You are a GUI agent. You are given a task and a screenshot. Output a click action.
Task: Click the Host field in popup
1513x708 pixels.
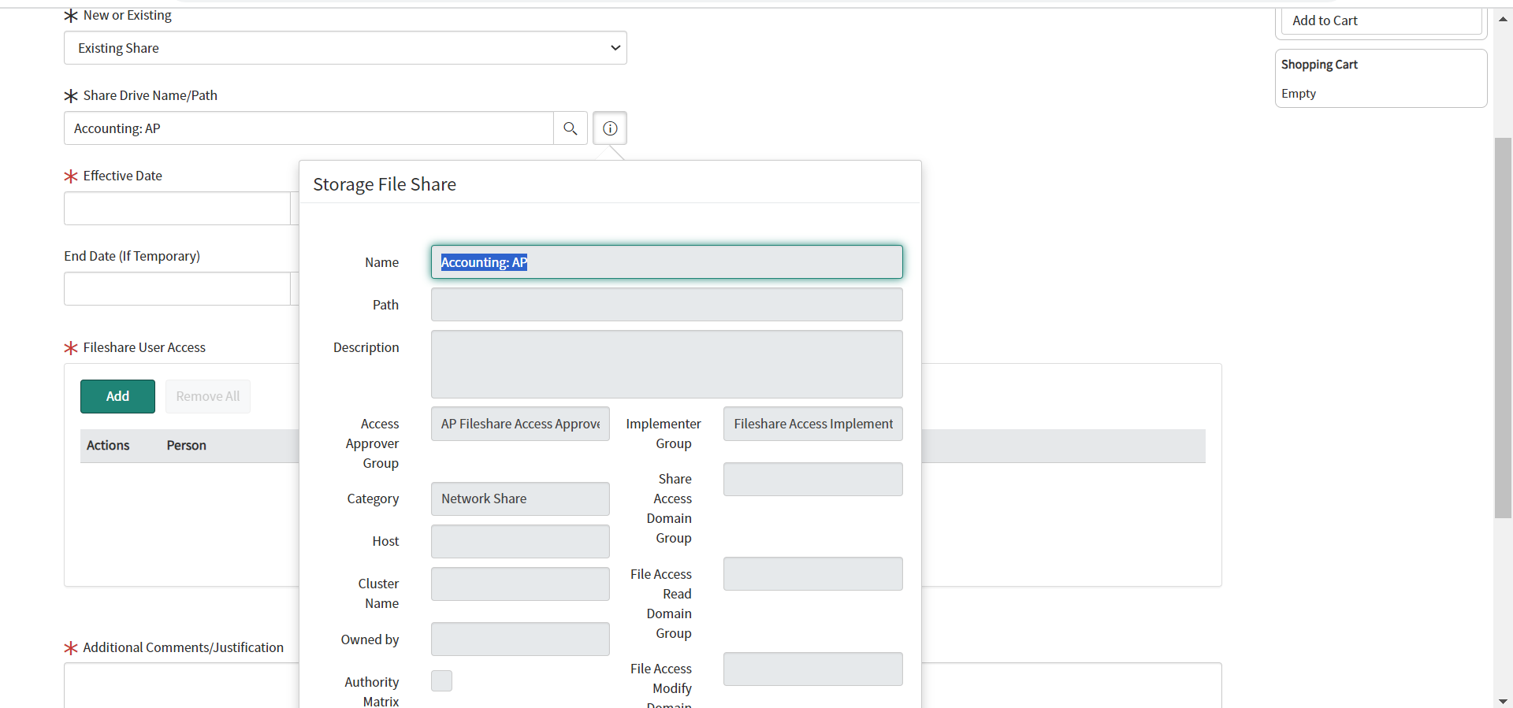pyautogui.click(x=520, y=541)
